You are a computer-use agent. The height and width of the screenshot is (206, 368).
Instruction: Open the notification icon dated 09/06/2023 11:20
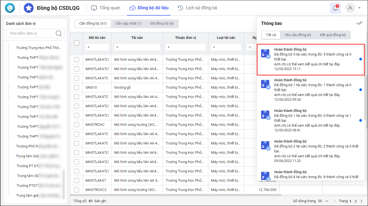point(266,146)
